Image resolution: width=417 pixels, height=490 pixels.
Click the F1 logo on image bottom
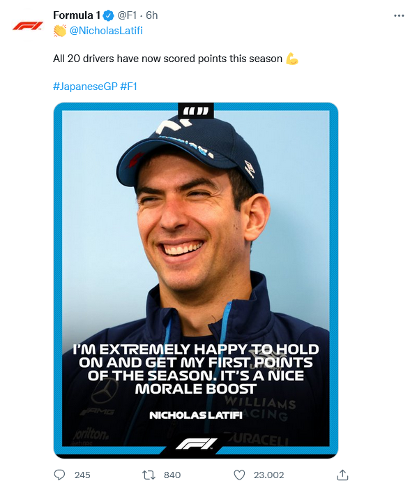[x=196, y=444]
